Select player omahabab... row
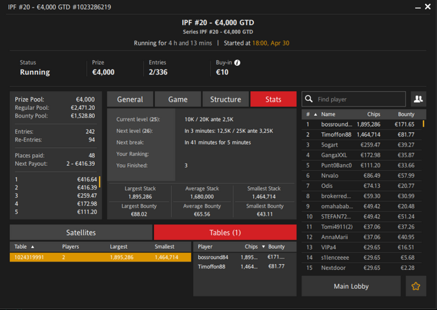The width and height of the screenshot is (437, 310). tap(361, 206)
